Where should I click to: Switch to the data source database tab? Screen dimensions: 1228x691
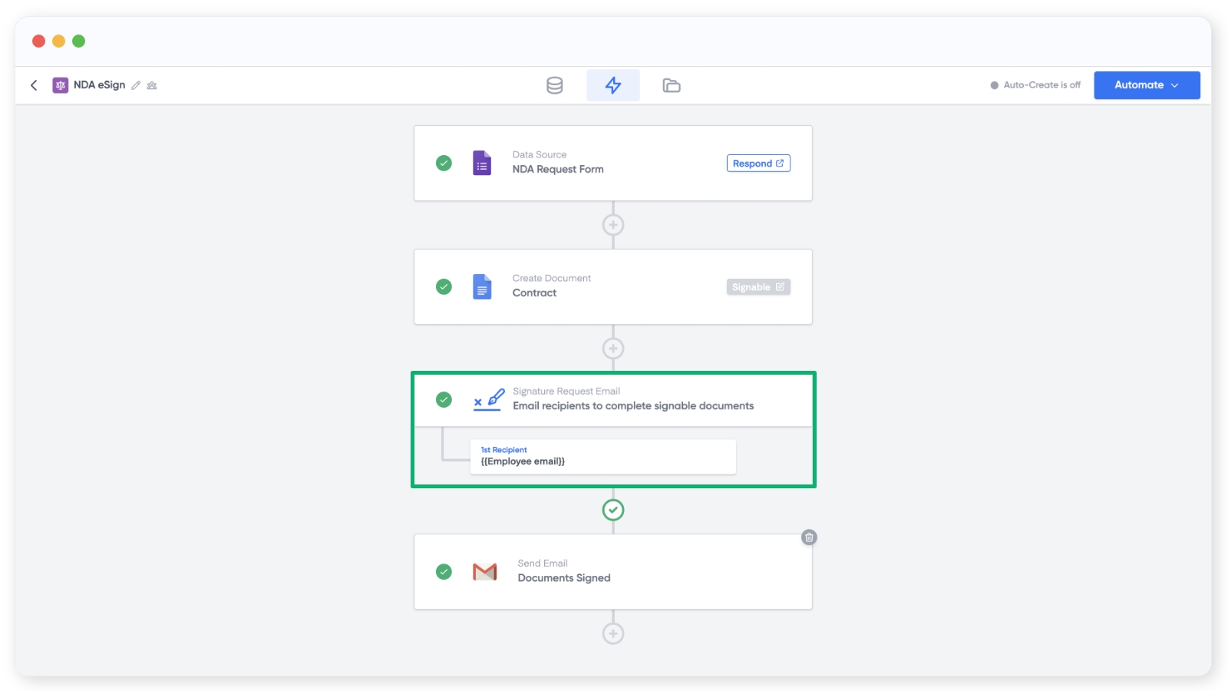tap(554, 85)
